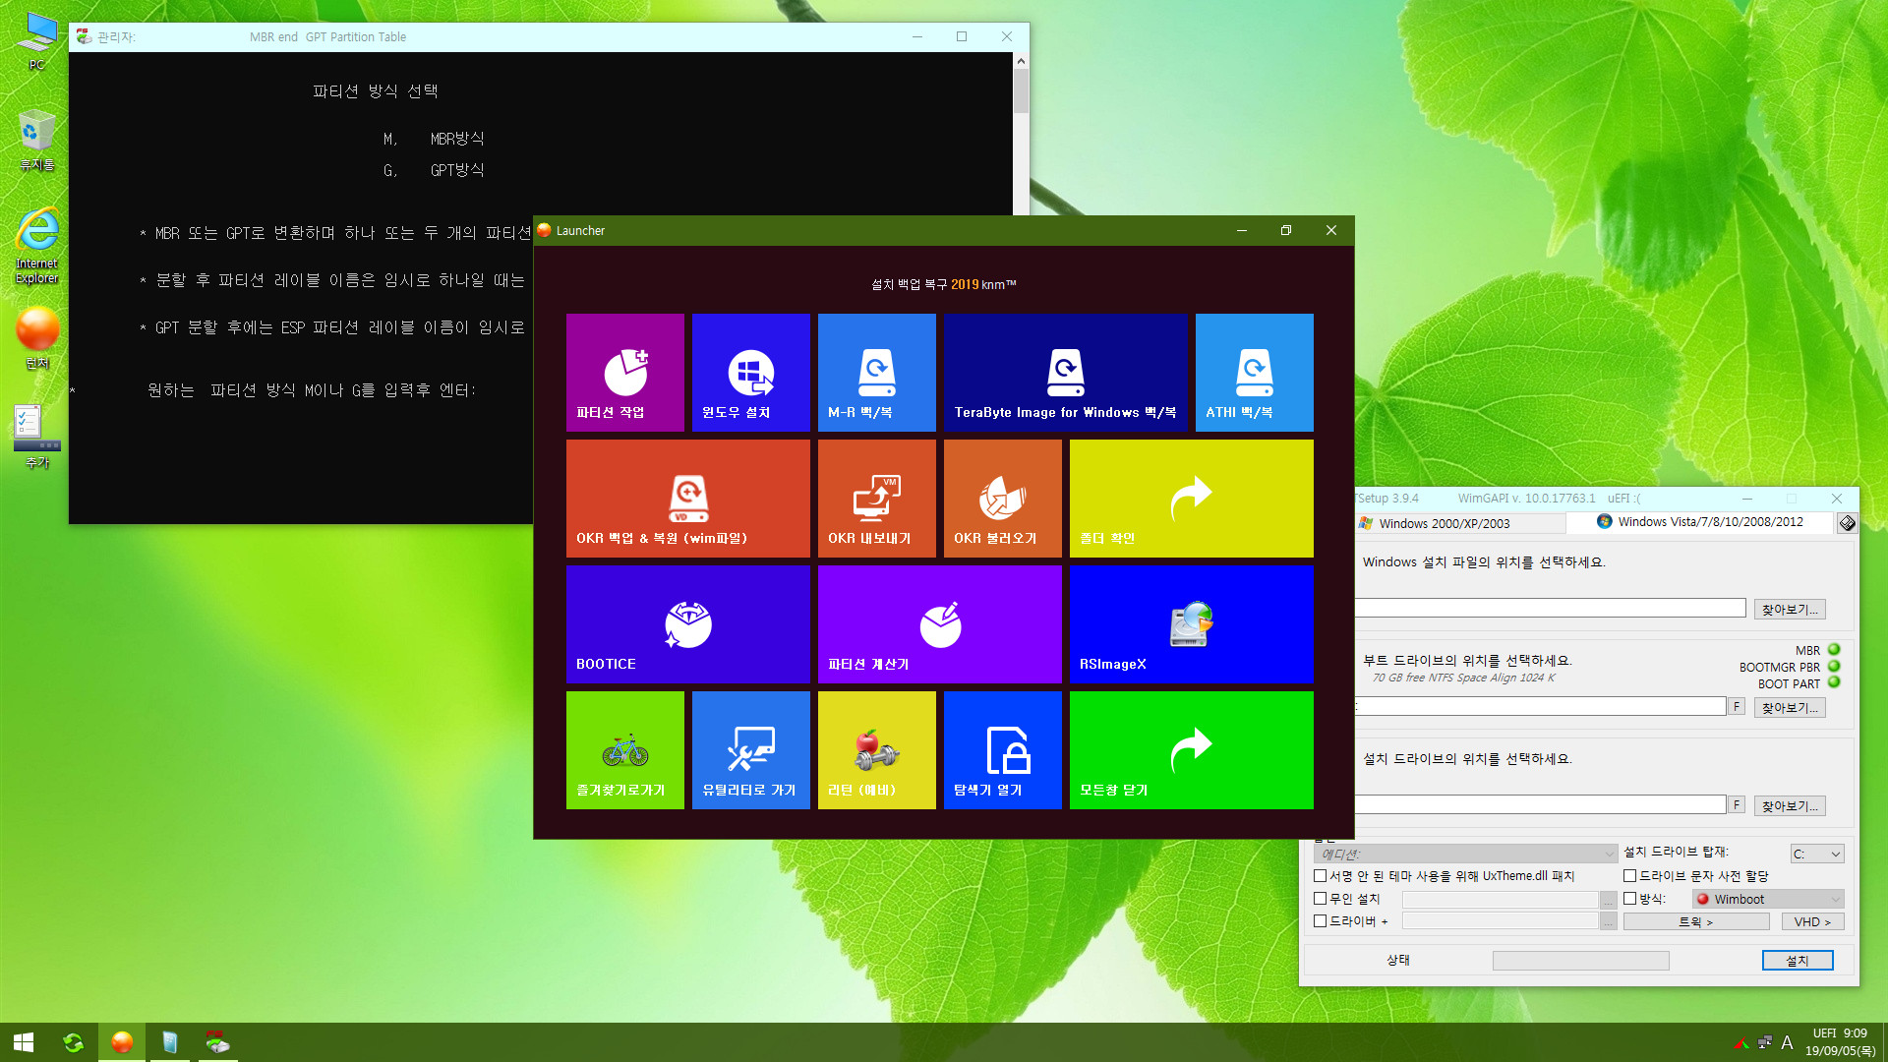The image size is (1888, 1062).
Task: Open Internet Explorer desktop icon
Action: pyautogui.click(x=37, y=245)
